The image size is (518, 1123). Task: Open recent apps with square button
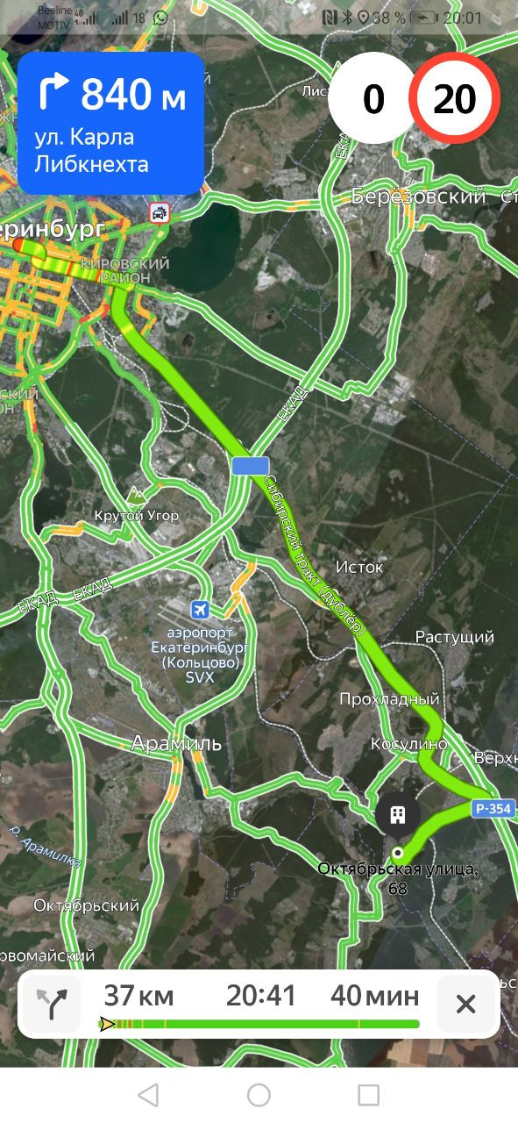coord(369,1095)
